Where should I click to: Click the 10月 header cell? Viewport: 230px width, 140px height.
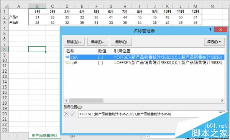168,12
